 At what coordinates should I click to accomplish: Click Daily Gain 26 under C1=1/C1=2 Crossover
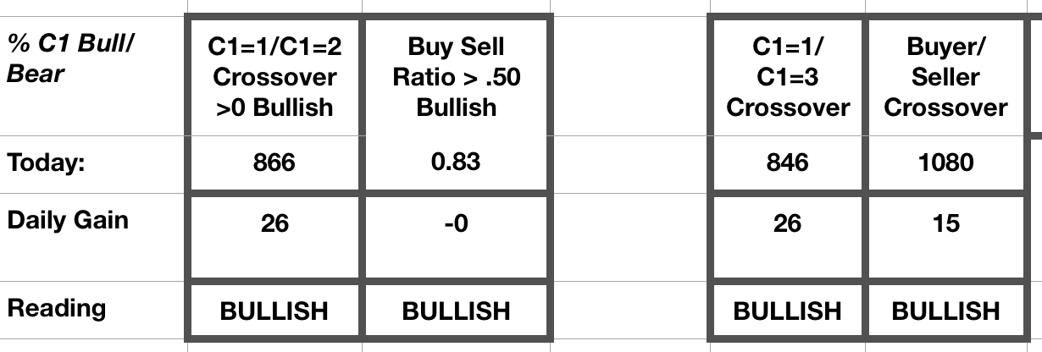point(274,223)
